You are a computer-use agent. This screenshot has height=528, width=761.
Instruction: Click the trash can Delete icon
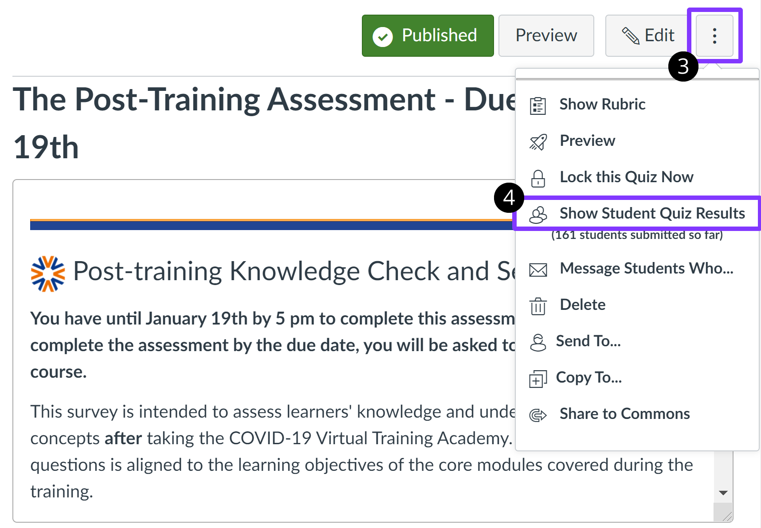(538, 306)
